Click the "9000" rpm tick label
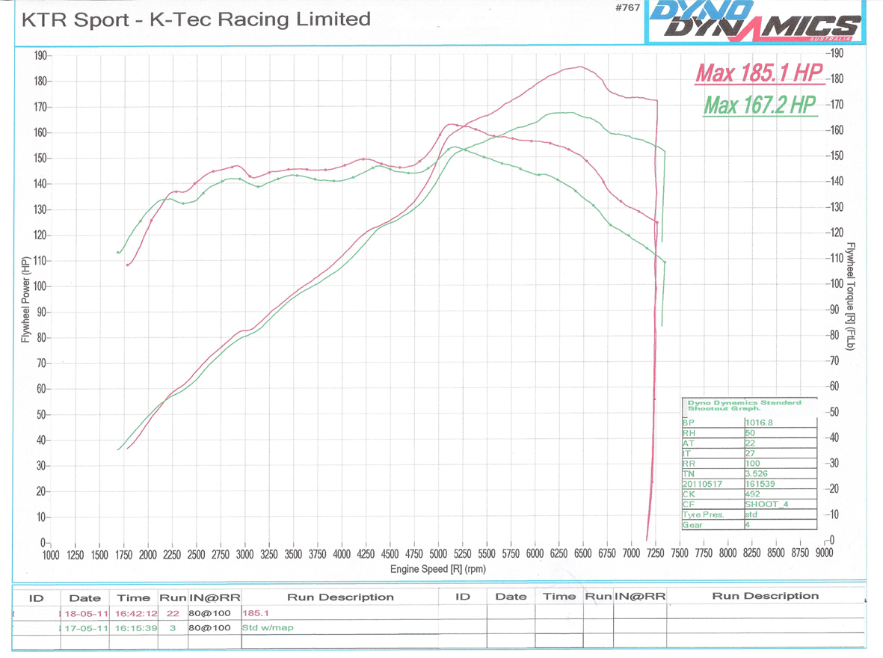The width and height of the screenshot is (883, 658). click(825, 553)
